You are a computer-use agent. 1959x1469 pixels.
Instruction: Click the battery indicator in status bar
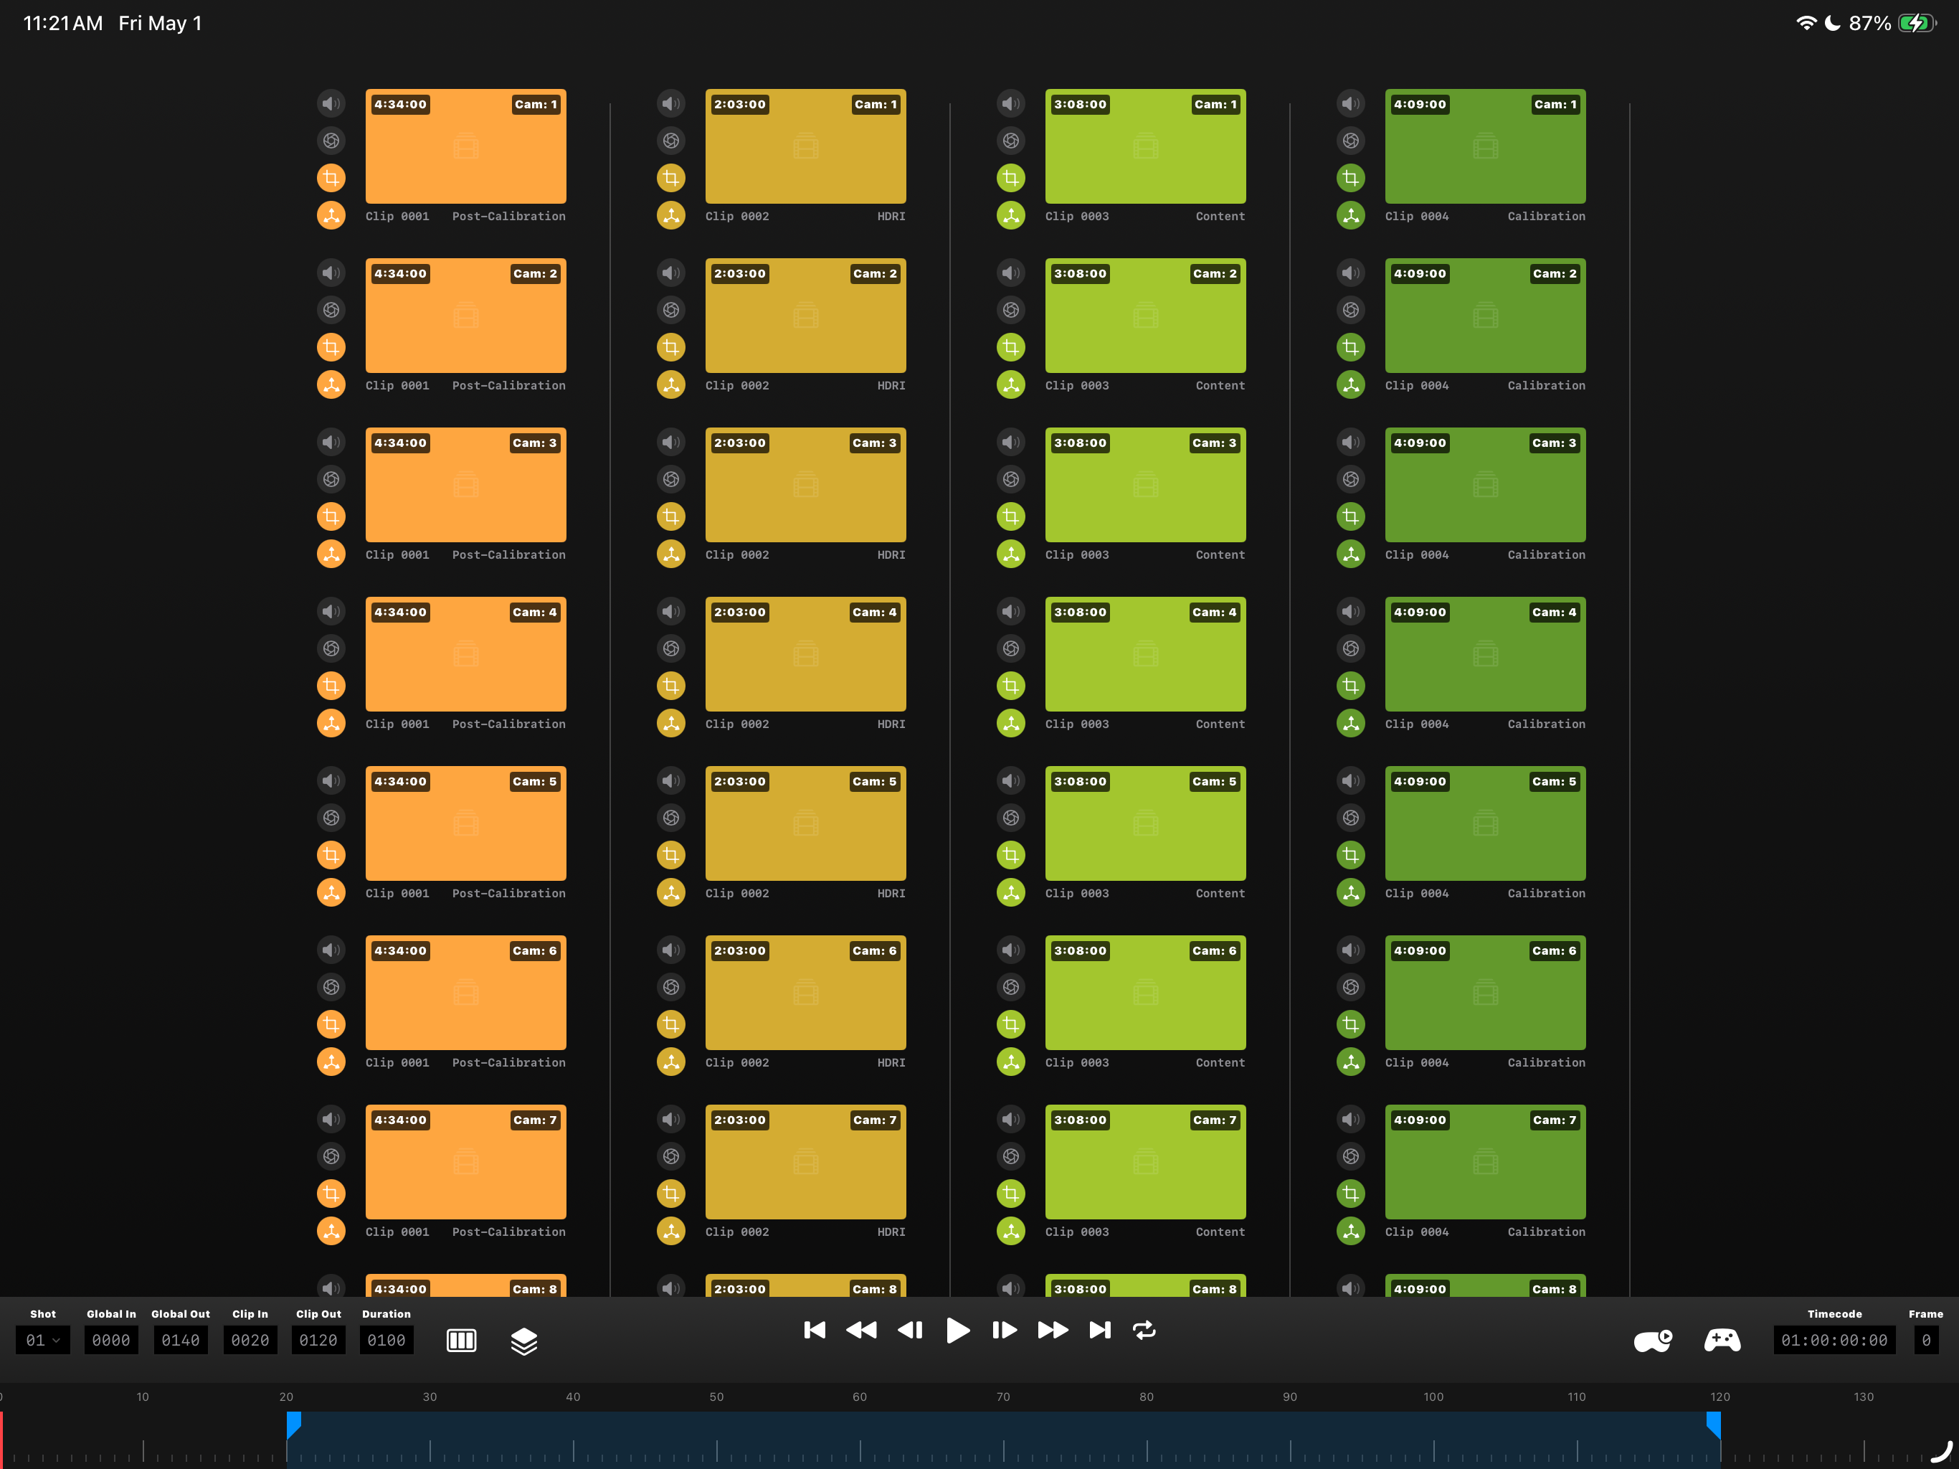1918,23
